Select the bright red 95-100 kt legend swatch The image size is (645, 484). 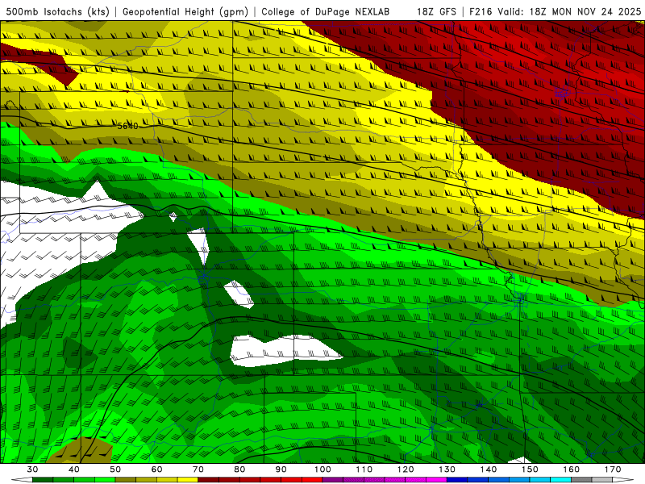click(x=312, y=480)
